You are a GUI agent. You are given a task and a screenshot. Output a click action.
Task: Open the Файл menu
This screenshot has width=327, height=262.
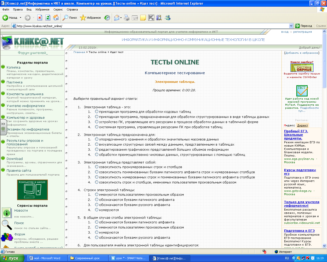(x=6, y=9)
